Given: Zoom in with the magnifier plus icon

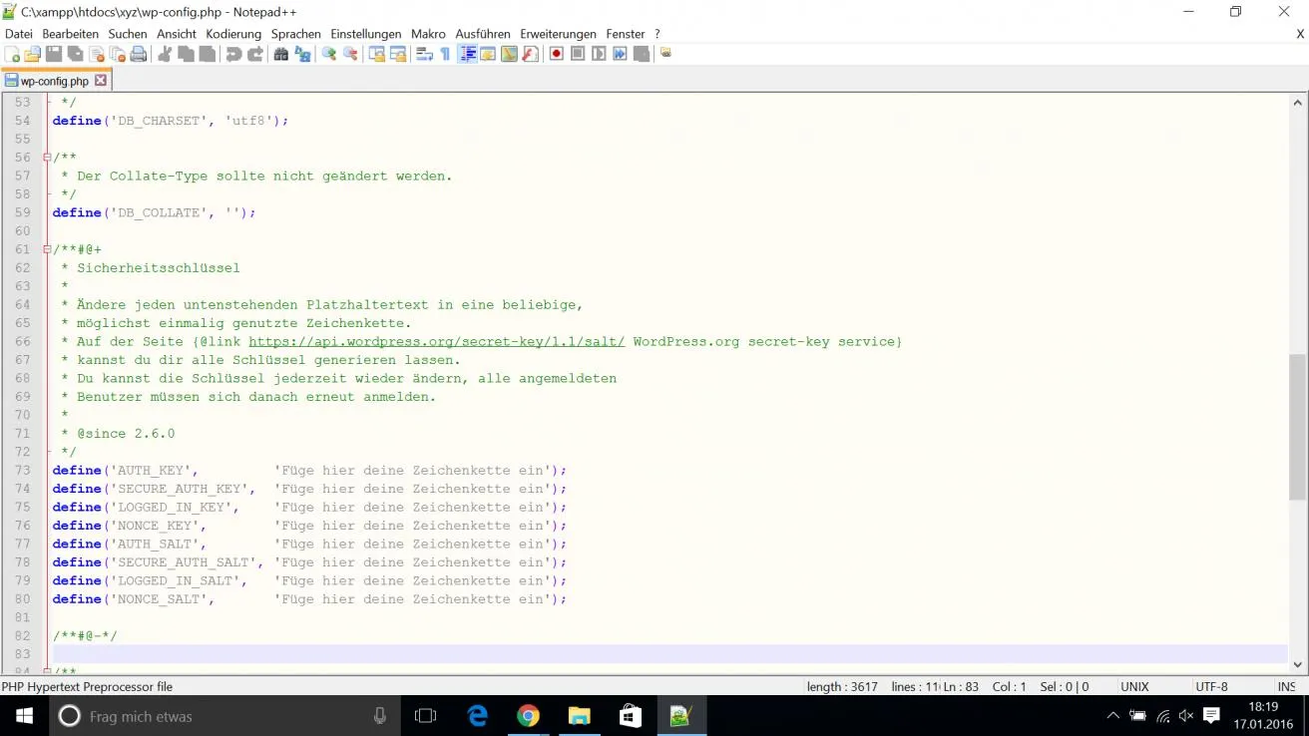Looking at the screenshot, I should (329, 54).
